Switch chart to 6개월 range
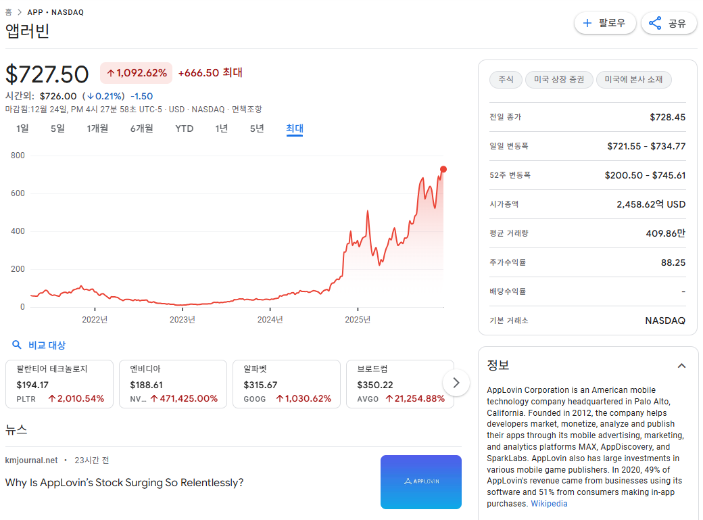Image resolution: width=703 pixels, height=520 pixels. point(142,128)
